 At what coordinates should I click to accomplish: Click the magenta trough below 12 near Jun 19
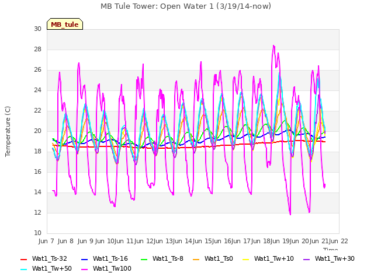point(290,214)
